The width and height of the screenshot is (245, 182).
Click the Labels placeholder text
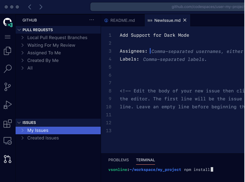175,60
